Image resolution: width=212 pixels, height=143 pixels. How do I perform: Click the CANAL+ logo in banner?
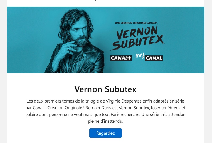[x=121, y=58]
